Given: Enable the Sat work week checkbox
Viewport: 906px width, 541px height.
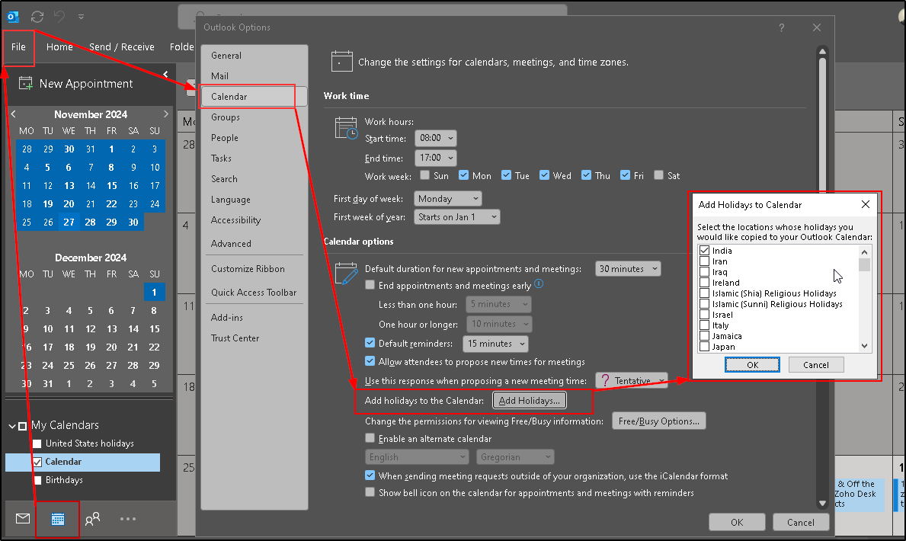Looking at the screenshot, I should pos(658,175).
